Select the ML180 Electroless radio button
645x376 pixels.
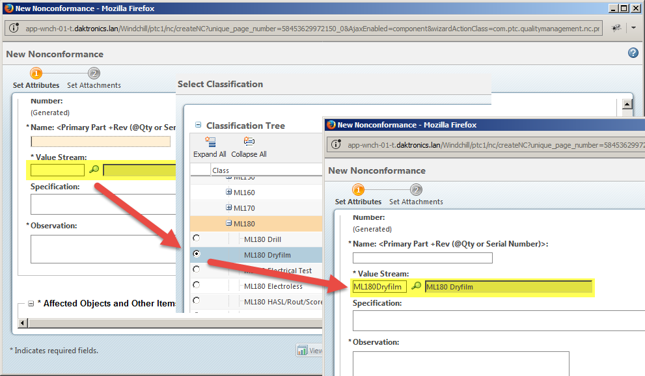(196, 285)
